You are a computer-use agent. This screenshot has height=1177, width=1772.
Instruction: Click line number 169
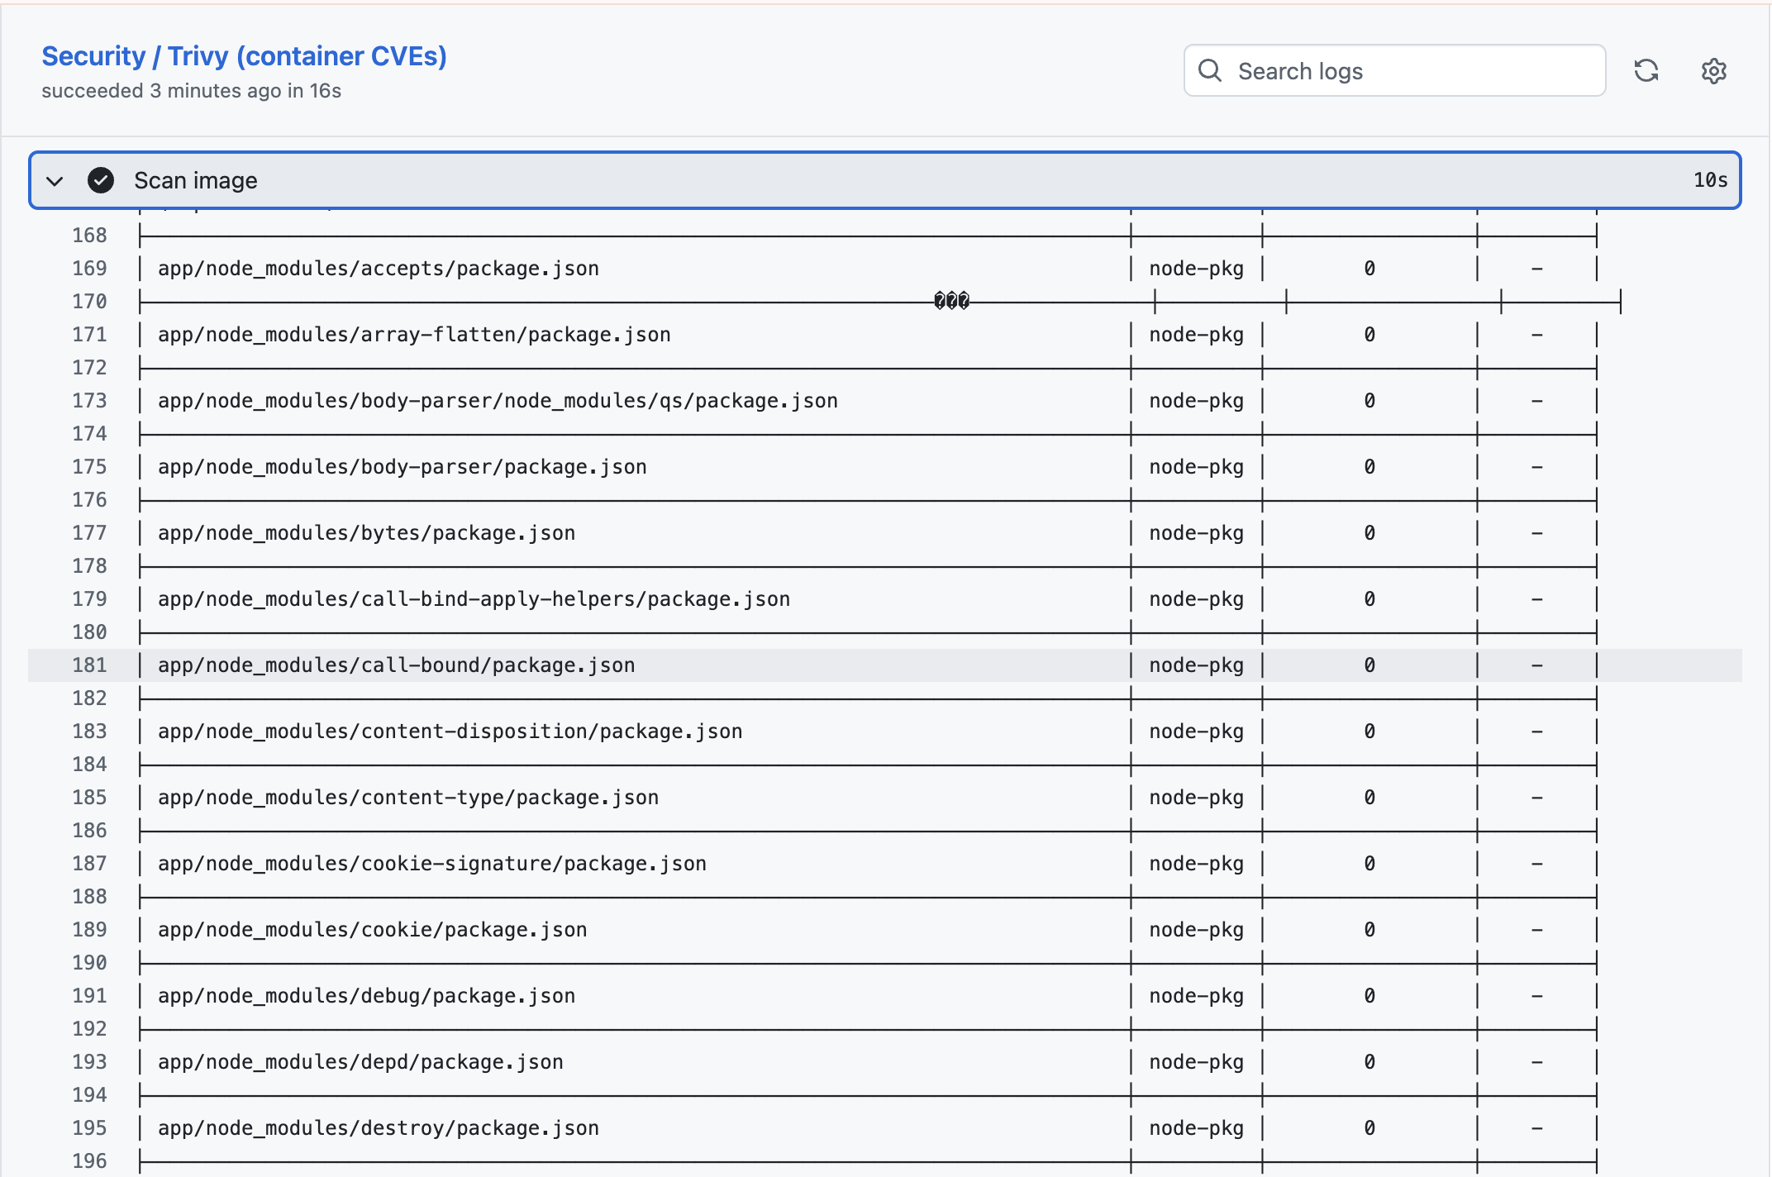click(89, 269)
